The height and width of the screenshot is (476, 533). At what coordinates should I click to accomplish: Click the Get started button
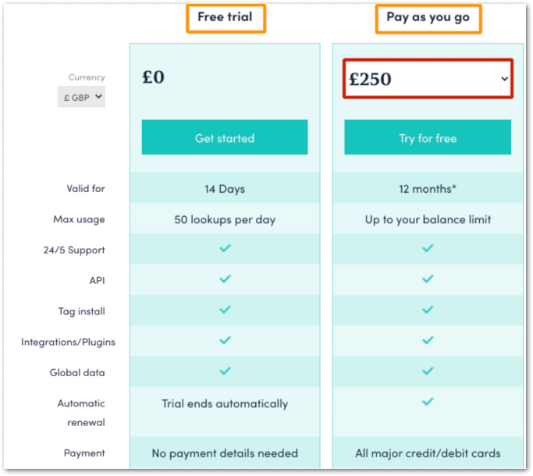click(225, 137)
